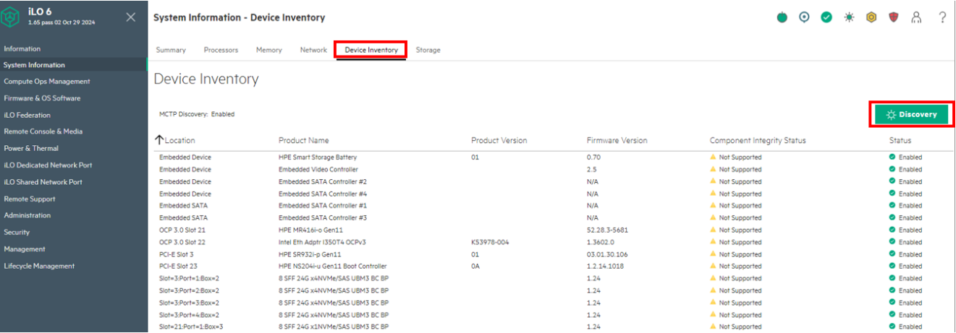This screenshot has width=956, height=333.
Task: Collapse the navigation pane with the X
Action: click(130, 17)
